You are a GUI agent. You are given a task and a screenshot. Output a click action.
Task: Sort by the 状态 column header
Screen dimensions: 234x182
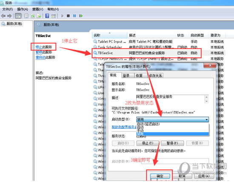click(183, 35)
